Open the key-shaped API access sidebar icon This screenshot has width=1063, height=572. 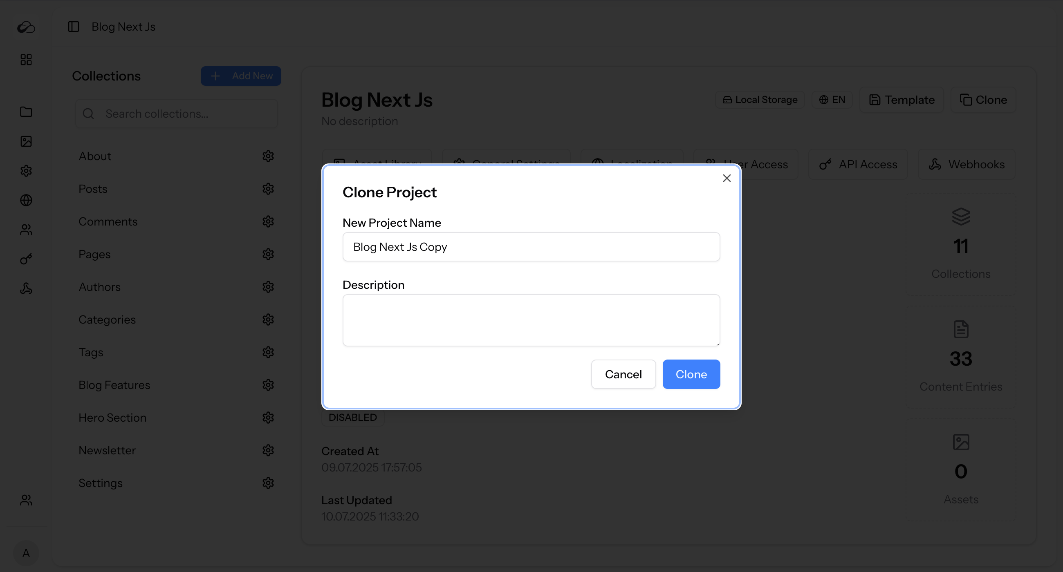(x=26, y=259)
